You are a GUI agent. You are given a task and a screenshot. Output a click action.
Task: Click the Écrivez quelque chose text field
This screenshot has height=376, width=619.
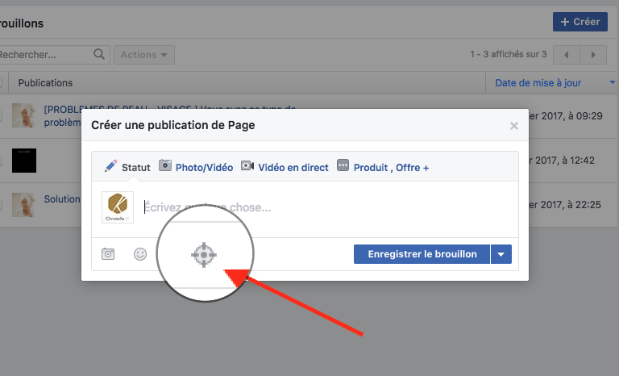pyautogui.click(x=322, y=207)
